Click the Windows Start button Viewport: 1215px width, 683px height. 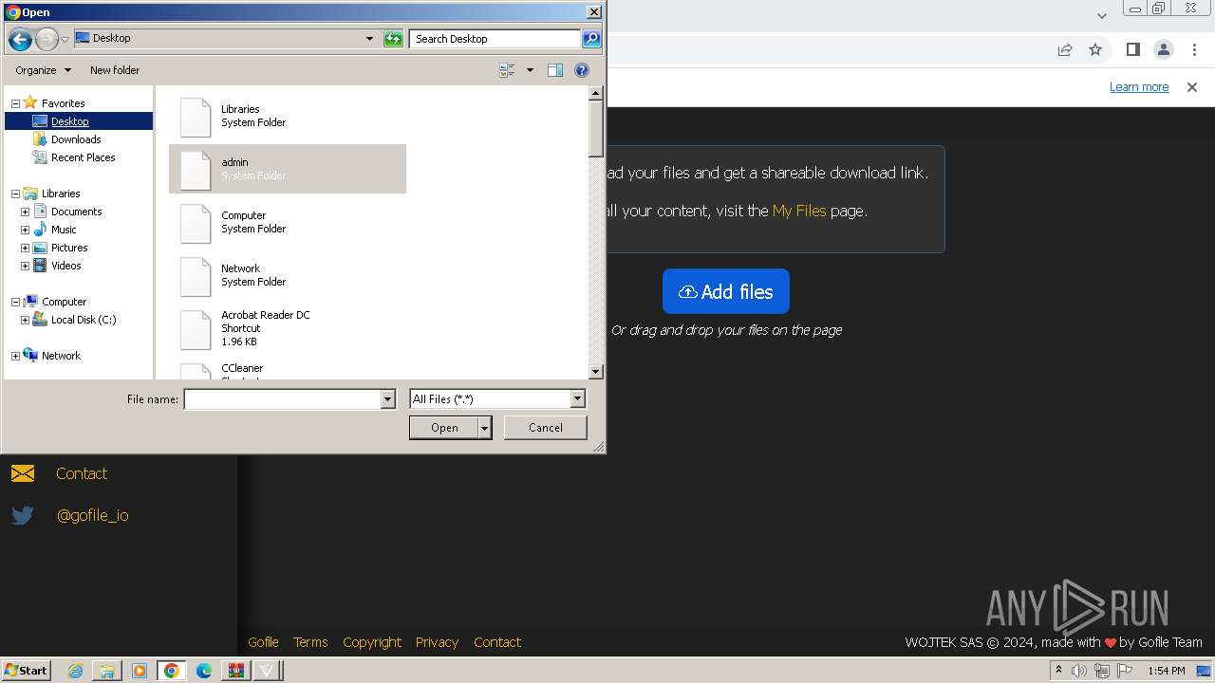click(27, 670)
